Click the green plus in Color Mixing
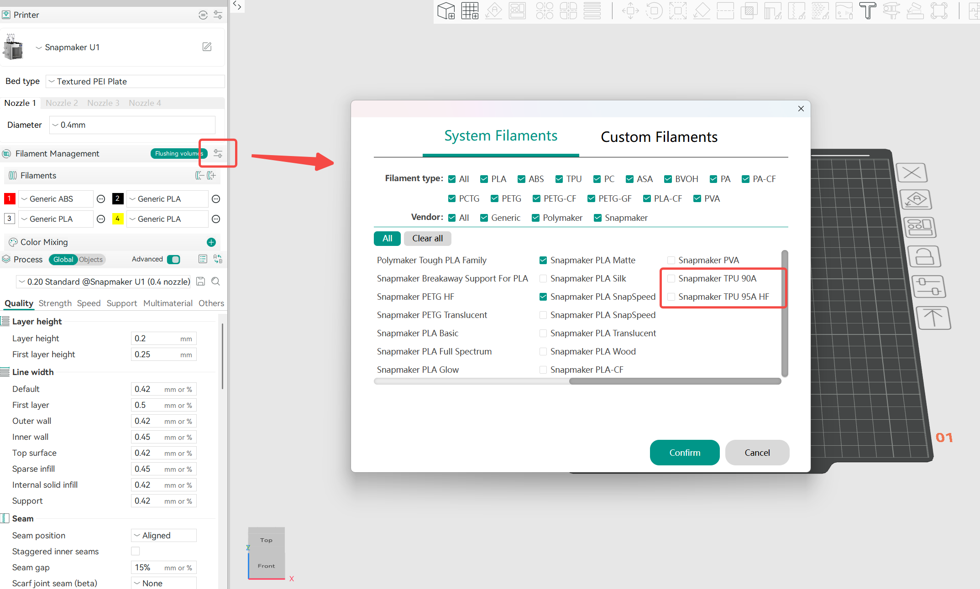Screen dimensions: 980x589 point(211,242)
